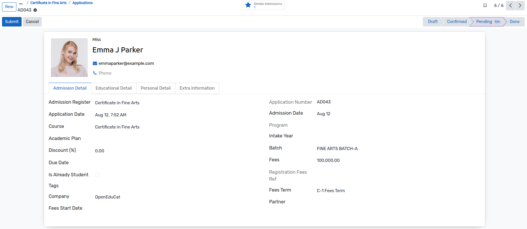Toggle the Is Already Student checkbox
Image resolution: width=527 pixels, height=229 pixels.
tap(97, 175)
